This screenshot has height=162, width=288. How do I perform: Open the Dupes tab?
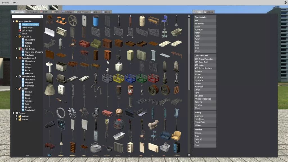click(x=95, y=12)
